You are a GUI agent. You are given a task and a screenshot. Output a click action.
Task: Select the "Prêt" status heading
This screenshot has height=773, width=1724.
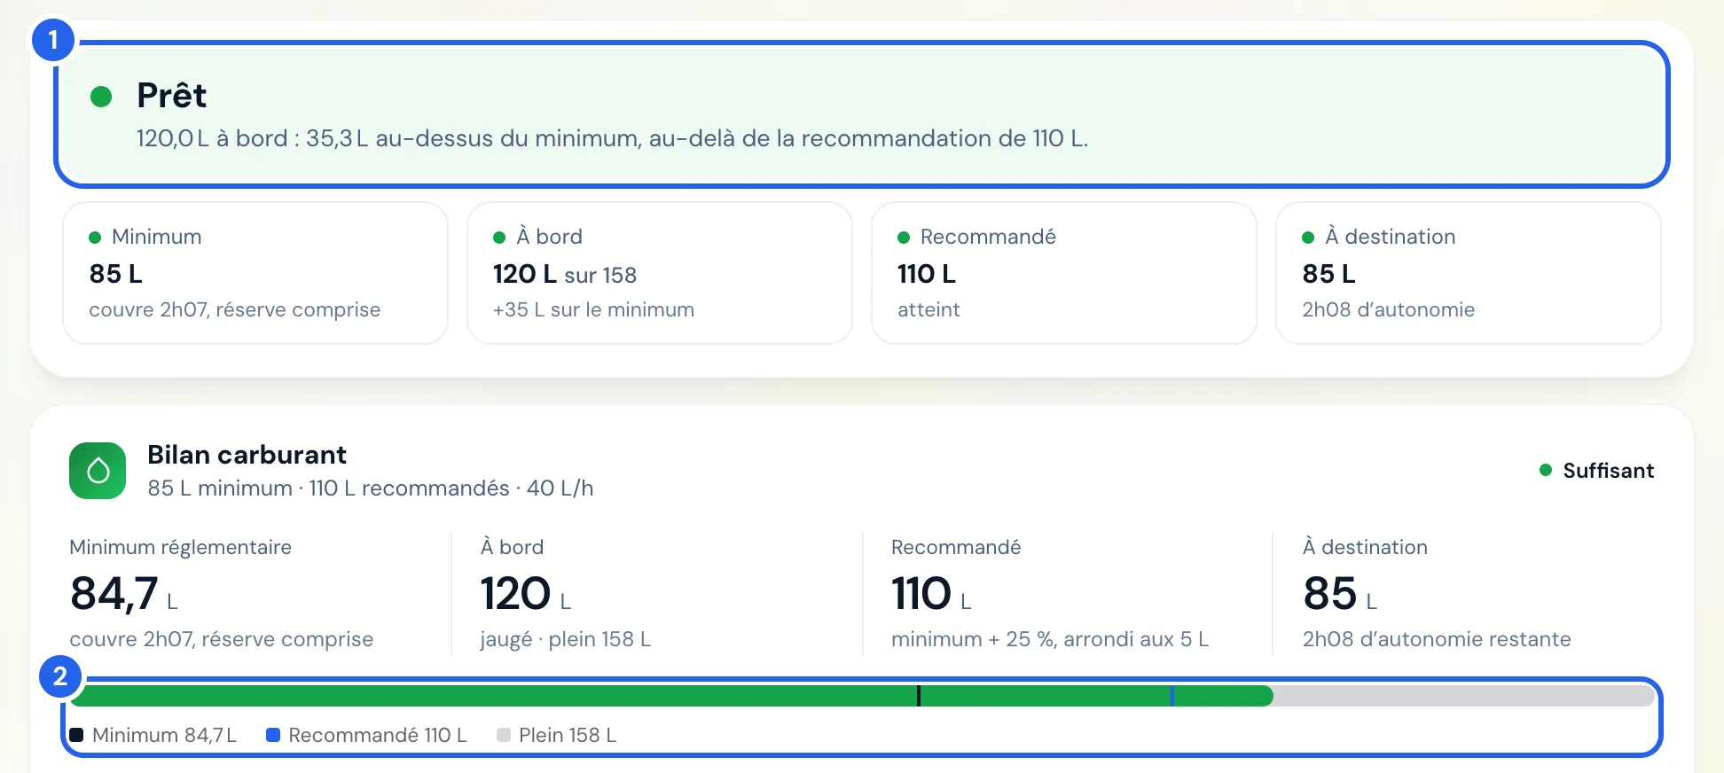[x=171, y=95]
